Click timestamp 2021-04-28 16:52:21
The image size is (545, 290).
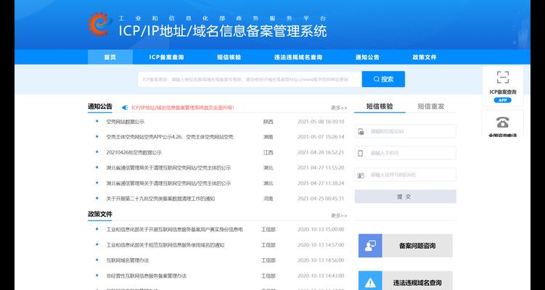pos(321,152)
